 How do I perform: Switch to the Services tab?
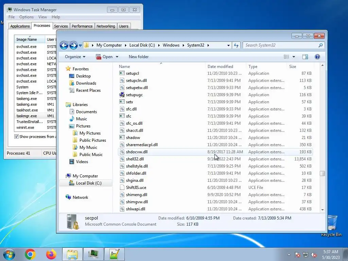61,26
